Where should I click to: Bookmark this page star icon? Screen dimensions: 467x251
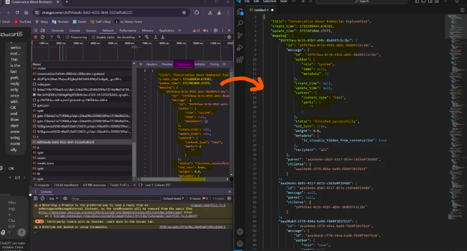pyautogui.click(x=184, y=12)
